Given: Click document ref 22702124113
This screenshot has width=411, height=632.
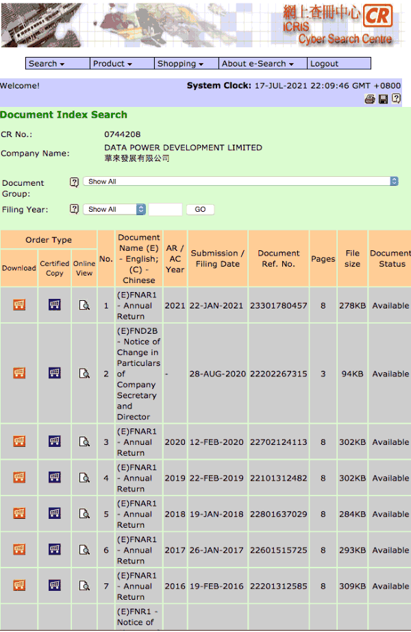Looking at the screenshot, I should point(278,441).
